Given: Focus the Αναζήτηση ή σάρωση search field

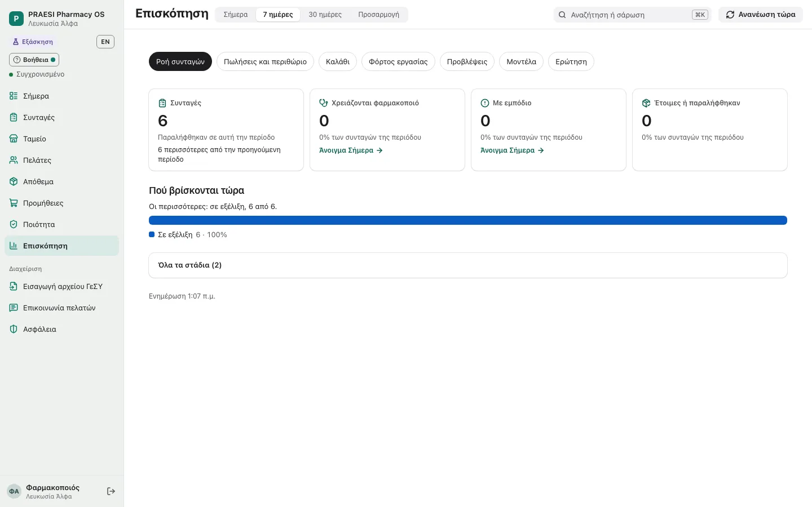Looking at the screenshot, I should [x=633, y=15].
